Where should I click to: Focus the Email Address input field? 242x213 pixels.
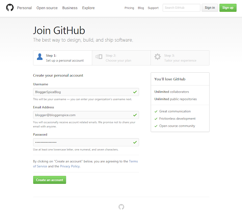tap(86, 115)
